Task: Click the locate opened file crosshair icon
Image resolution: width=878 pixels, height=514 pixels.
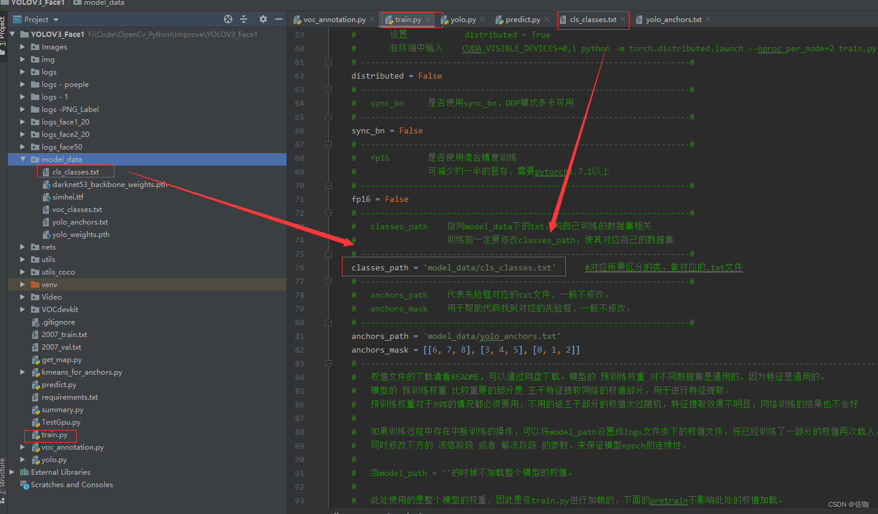Action: (x=228, y=20)
